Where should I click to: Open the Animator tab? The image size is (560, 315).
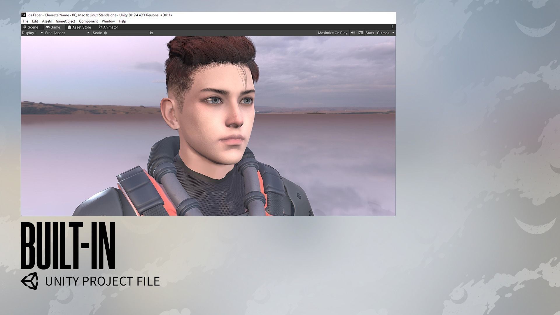pyautogui.click(x=108, y=27)
